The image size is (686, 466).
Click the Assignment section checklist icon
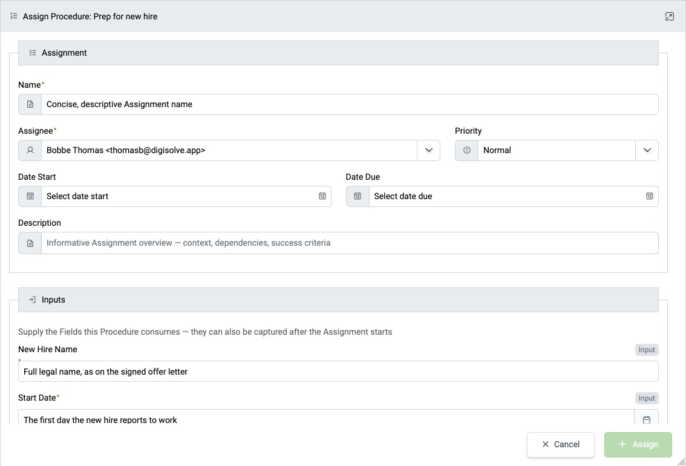(33, 53)
